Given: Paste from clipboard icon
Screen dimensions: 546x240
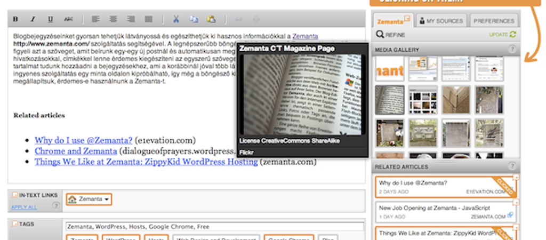Looking at the screenshot, I should coord(211,19).
